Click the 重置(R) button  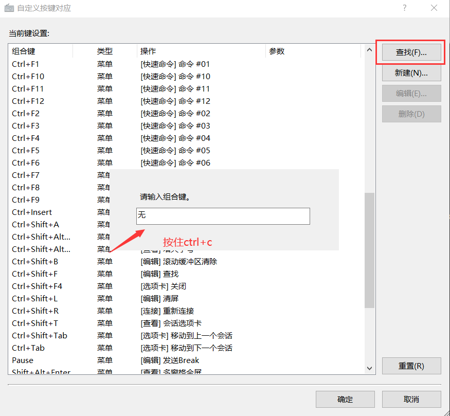click(x=411, y=366)
